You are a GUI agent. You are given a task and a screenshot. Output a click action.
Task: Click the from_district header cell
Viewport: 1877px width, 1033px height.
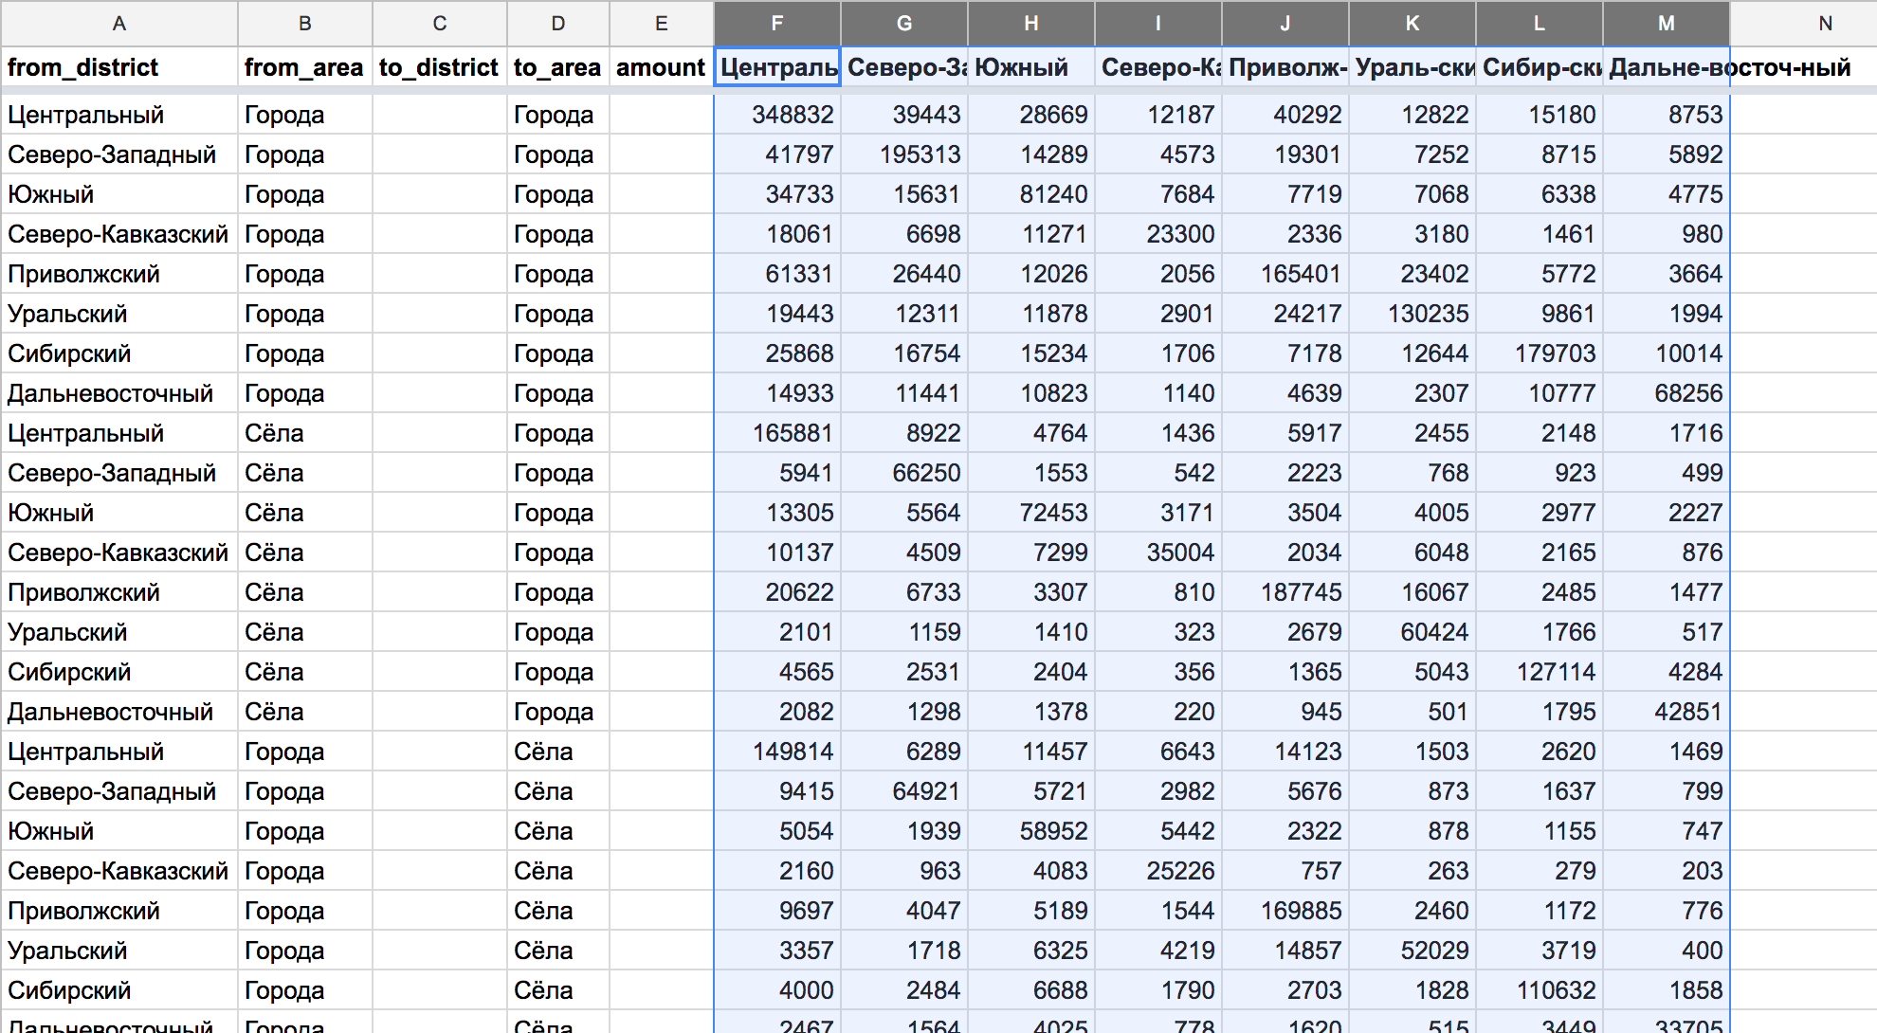tap(119, 67)
